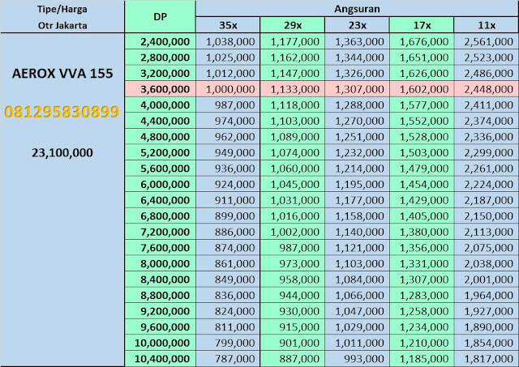Click the OTR price 23,100,000

point(62,152)
